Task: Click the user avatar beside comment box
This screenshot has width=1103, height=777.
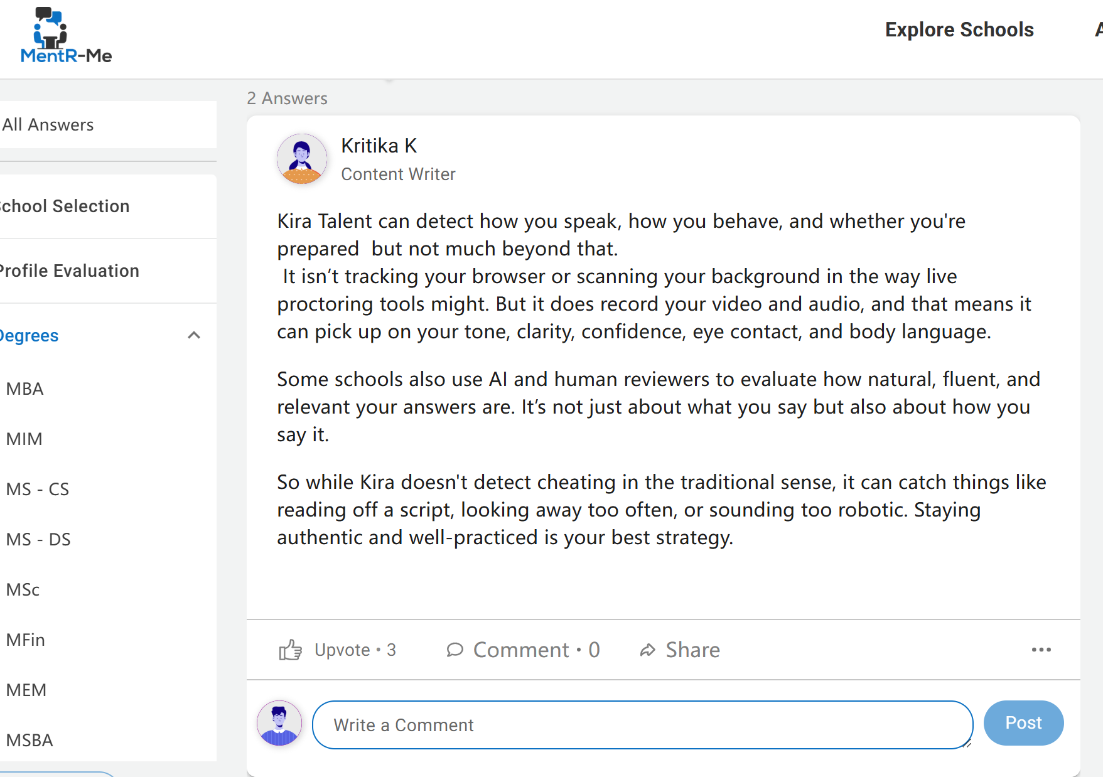Action: point(279,723)
